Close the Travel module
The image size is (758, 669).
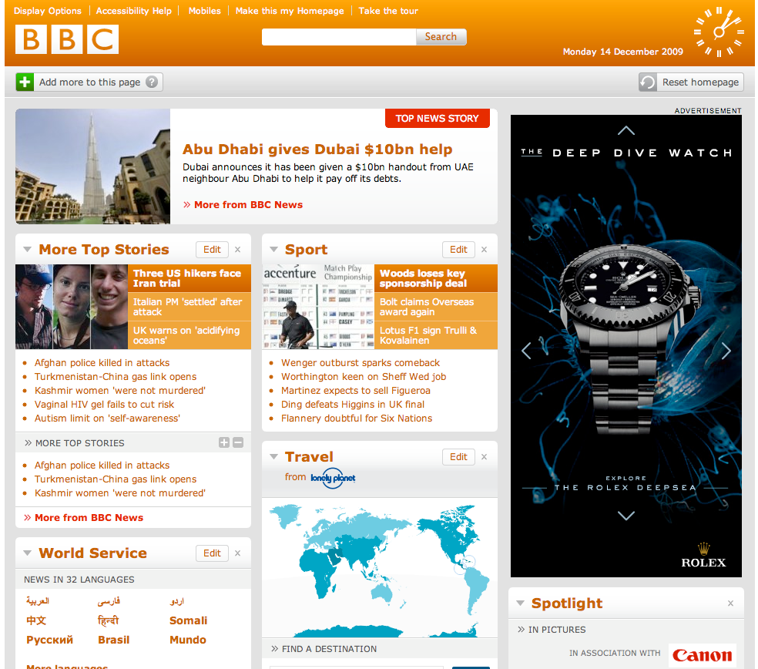pyautogui.click(x=484, y=456)
